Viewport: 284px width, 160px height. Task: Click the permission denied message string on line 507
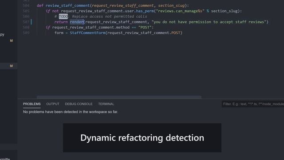[x=209, y=22]
